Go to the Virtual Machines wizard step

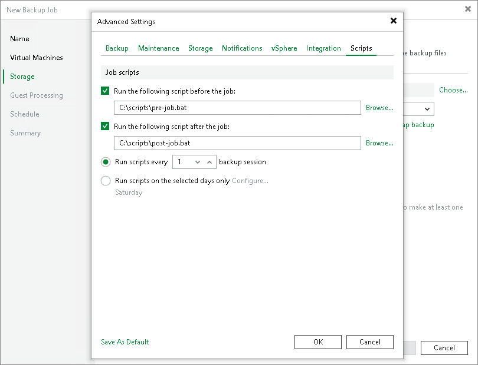(36, 58)
